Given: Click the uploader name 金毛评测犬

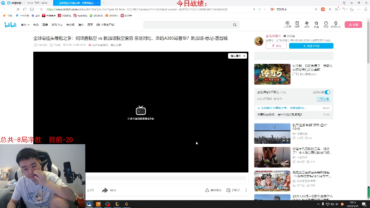Looking at the screenshot, I should pos(273,36).
